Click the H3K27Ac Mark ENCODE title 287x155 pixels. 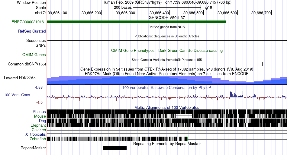pyautogui.click(x=167, y=74)
